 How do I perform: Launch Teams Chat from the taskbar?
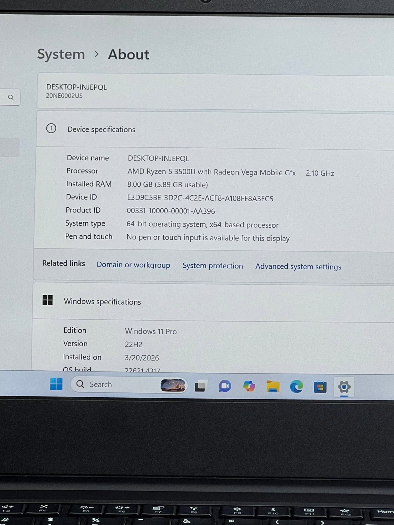(225, 386)
